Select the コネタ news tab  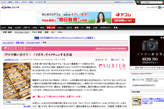42,28
